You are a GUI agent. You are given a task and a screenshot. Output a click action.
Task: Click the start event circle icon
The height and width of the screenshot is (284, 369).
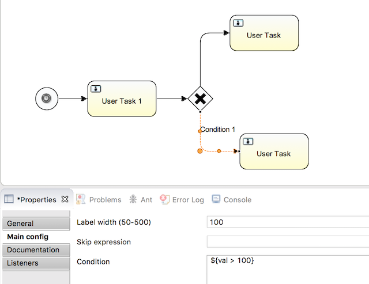point(46,99)
